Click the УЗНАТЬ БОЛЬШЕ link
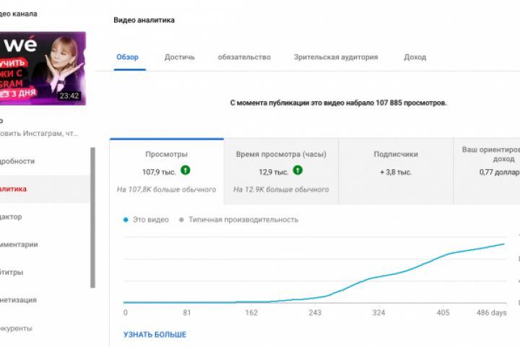This screenshot has width=520, height=347. [x=155, y=335]
